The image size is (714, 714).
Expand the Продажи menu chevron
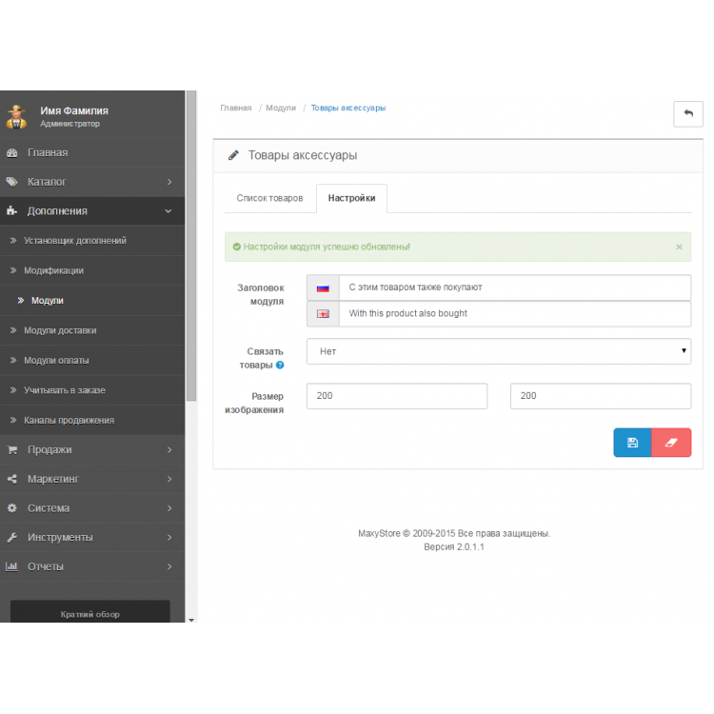[169, 450]
